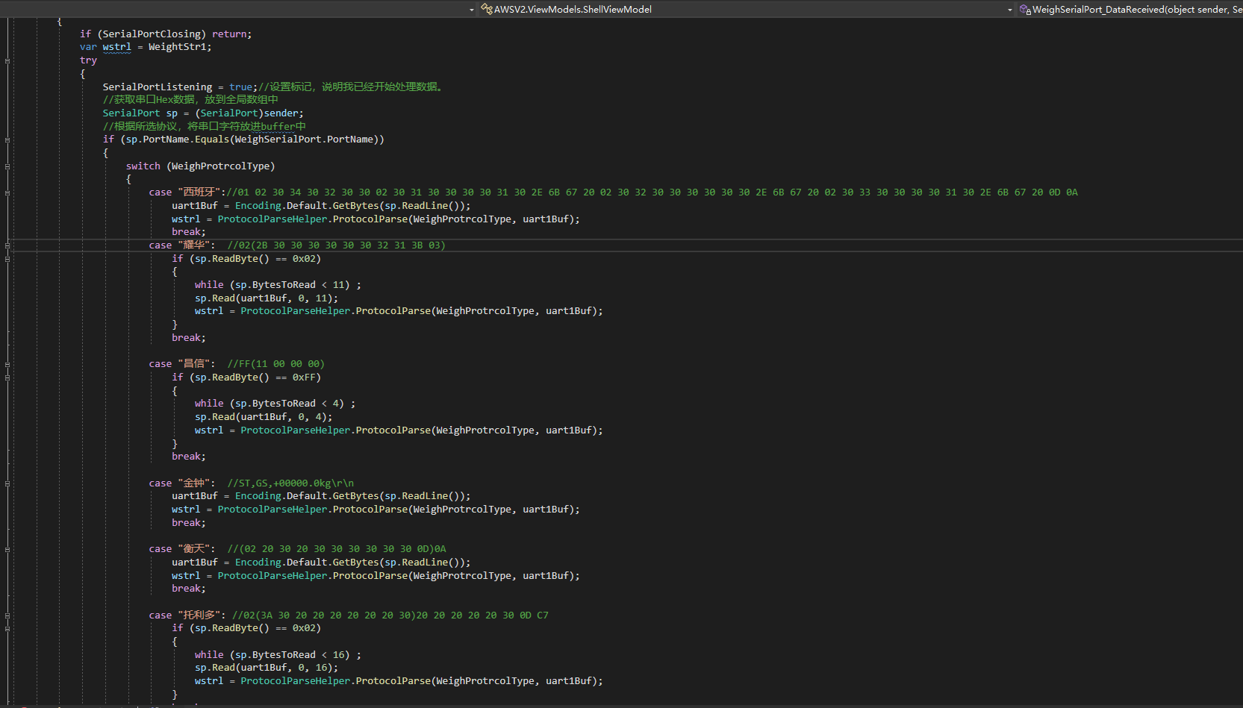
Task: Click sp.Read(uart1Buf, 0, 4)
Action: [x=261, y=417]
